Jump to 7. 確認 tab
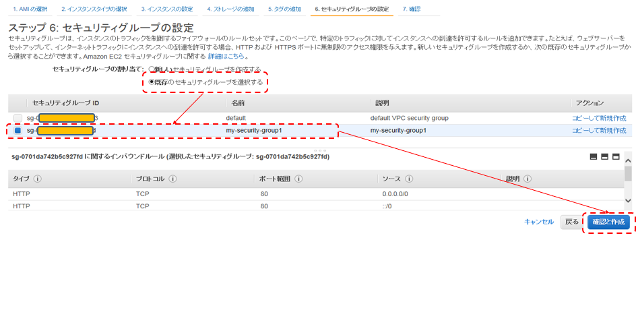Image resolution: width=638 pixels, height=310 pixels. point(412,9)
